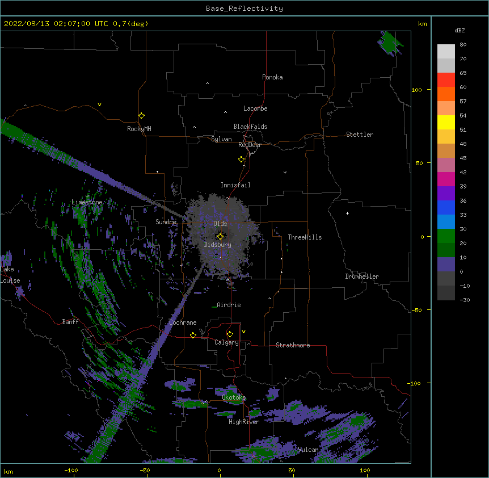This screenshot has height=478, width=489.
Task: Pick the violet 36–39 dBZ legend swatch
Action: [x=446, y=193]
